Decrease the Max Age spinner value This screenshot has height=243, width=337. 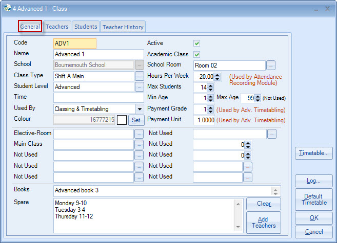(259, 100)
